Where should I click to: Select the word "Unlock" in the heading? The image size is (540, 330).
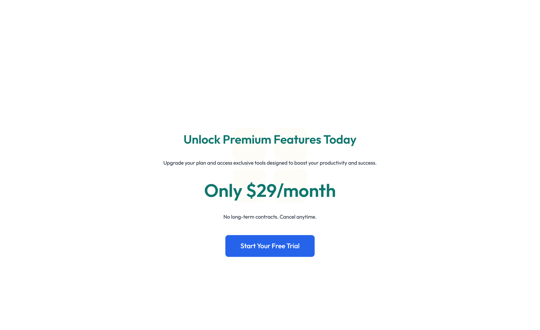[201, 140]
